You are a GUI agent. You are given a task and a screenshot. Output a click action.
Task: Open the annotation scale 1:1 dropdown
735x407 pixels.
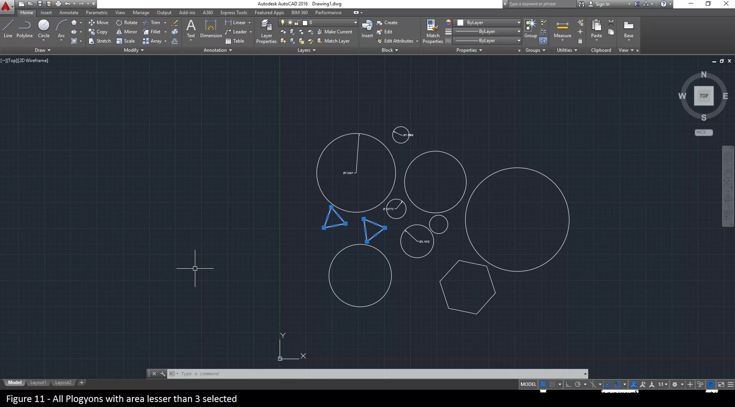pos(663,384)
